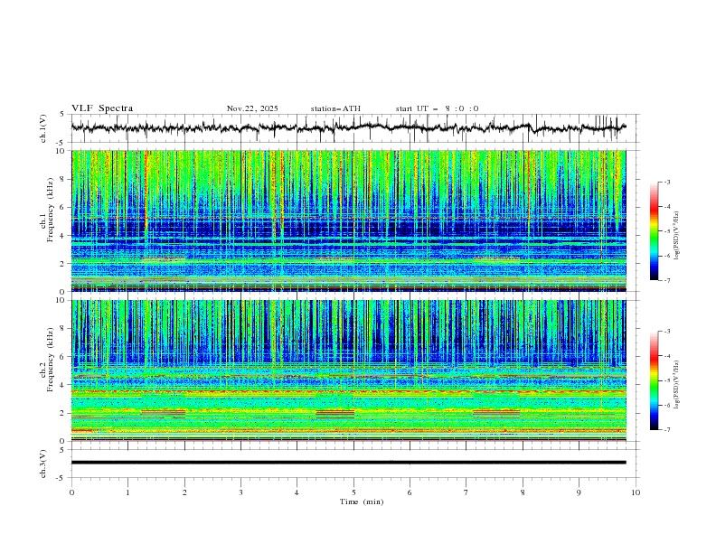The image size is (716, 553).
Task: Click the "-4" tick on ch.2 colorbar
Action: click(x=666, y=356)
